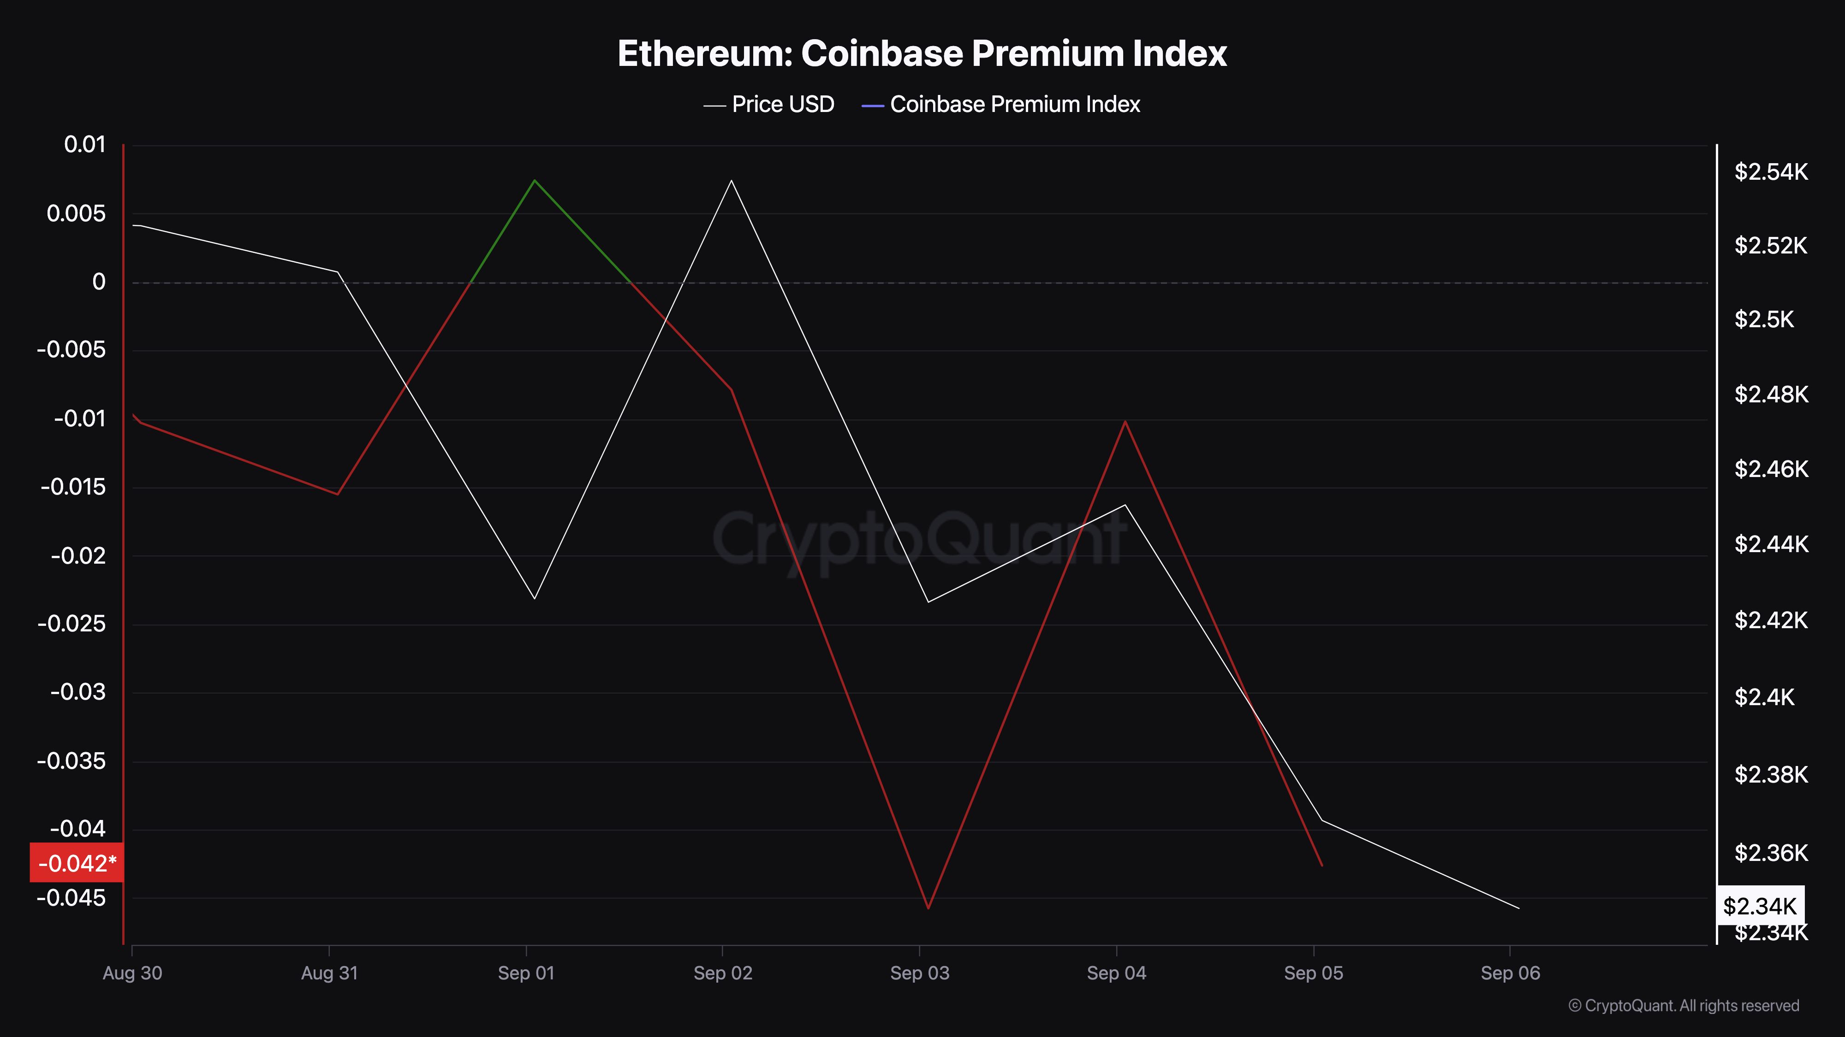Image resolution: width=1845 pixels, height=1037 pixels.
Task: Click the green premium index peak at Sep 01
Action: point(534,181)
